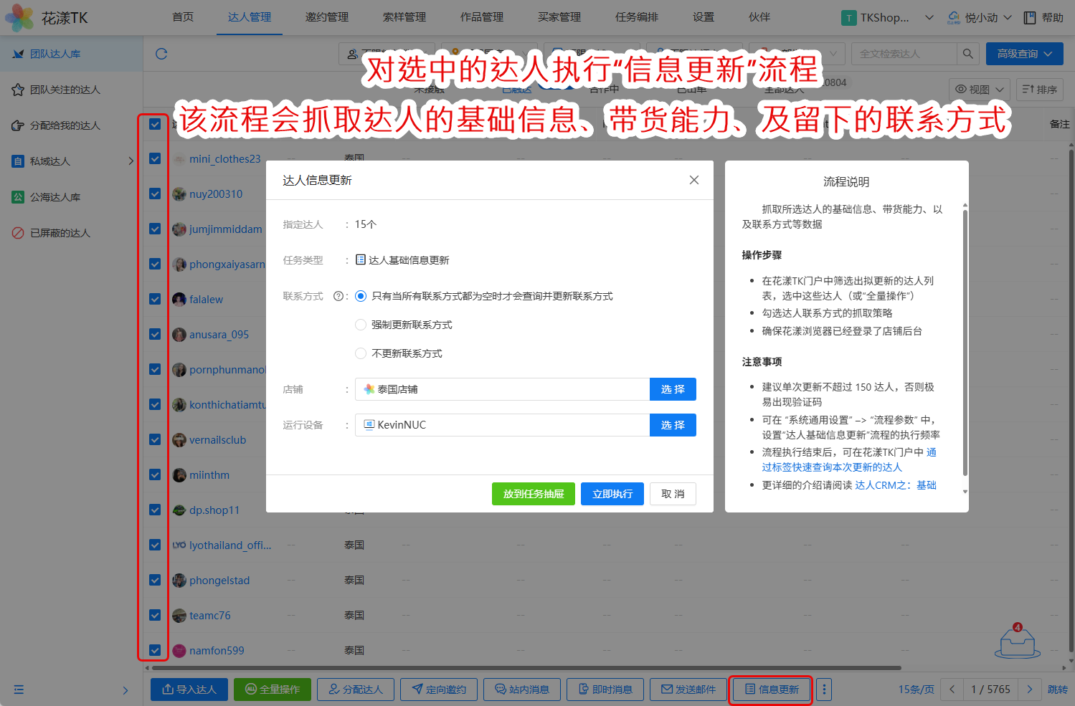This screenshot has height=706, width=1075.
Task: Close the 达人信息更新 dialog
Action: tap(693, 180)
